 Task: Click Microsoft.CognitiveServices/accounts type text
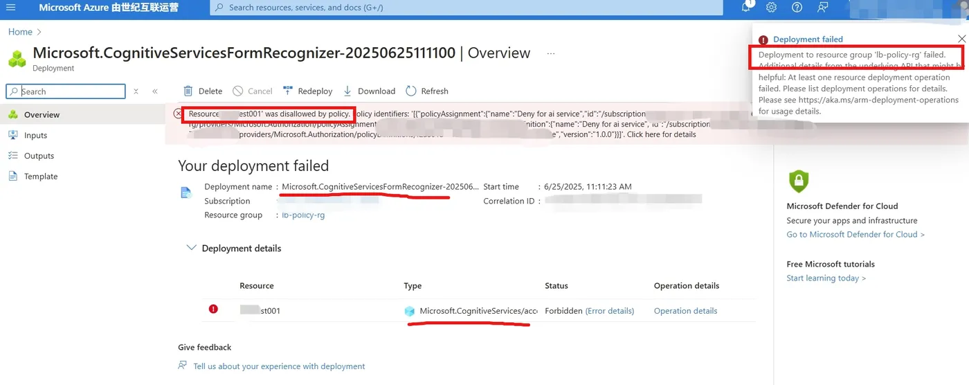(478, 311)
